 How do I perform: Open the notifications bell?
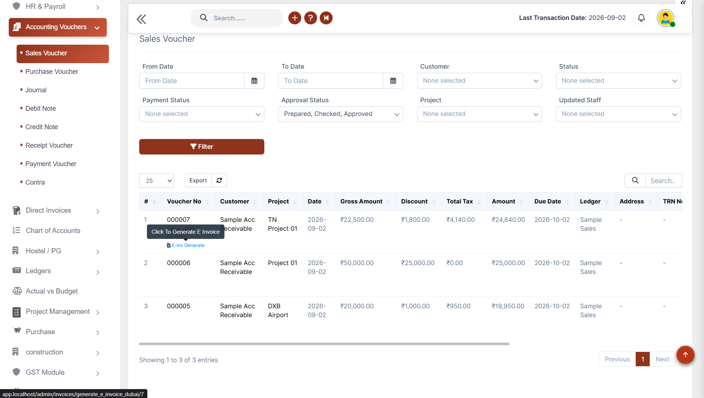pyautogui.click(x=642, y=18)
